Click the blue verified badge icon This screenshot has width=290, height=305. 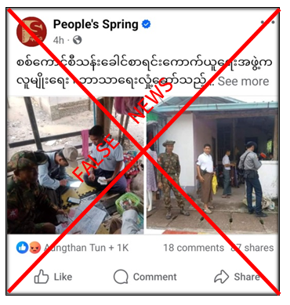[147, 24]
